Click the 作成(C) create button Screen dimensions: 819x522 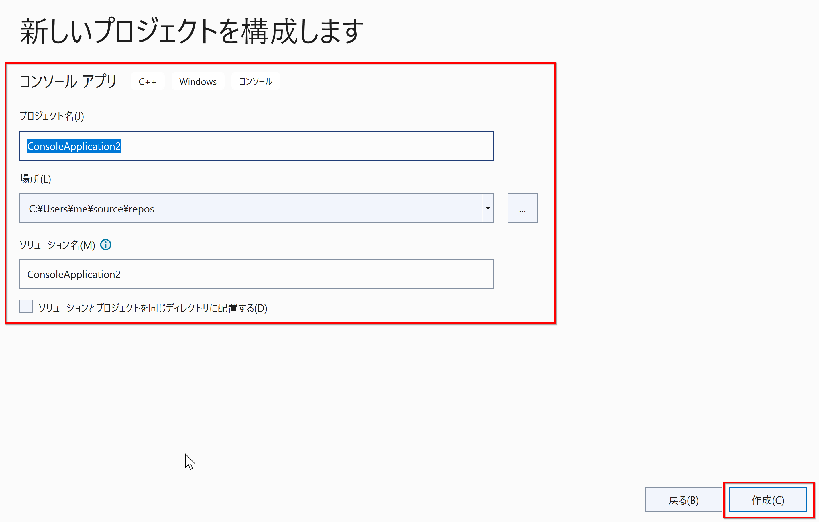[x=767, y=500]
